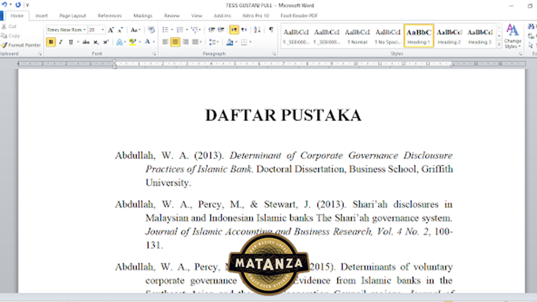Viewport: 537px width, 302px height.
Task: Click the Text Highlight Color icon
Action: pyautogui.click(x=133, y=42)
